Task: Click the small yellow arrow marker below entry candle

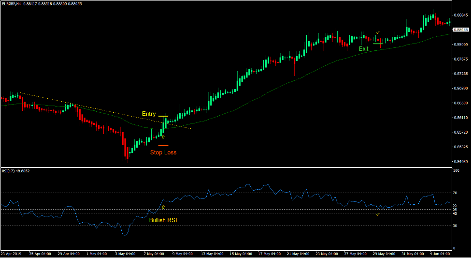Action: 163,137
